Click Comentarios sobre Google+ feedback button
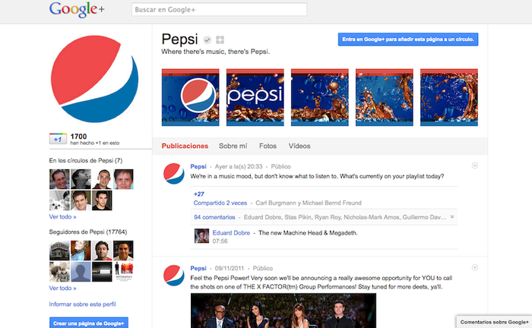The image size is (532, 328). pos(494,322)
